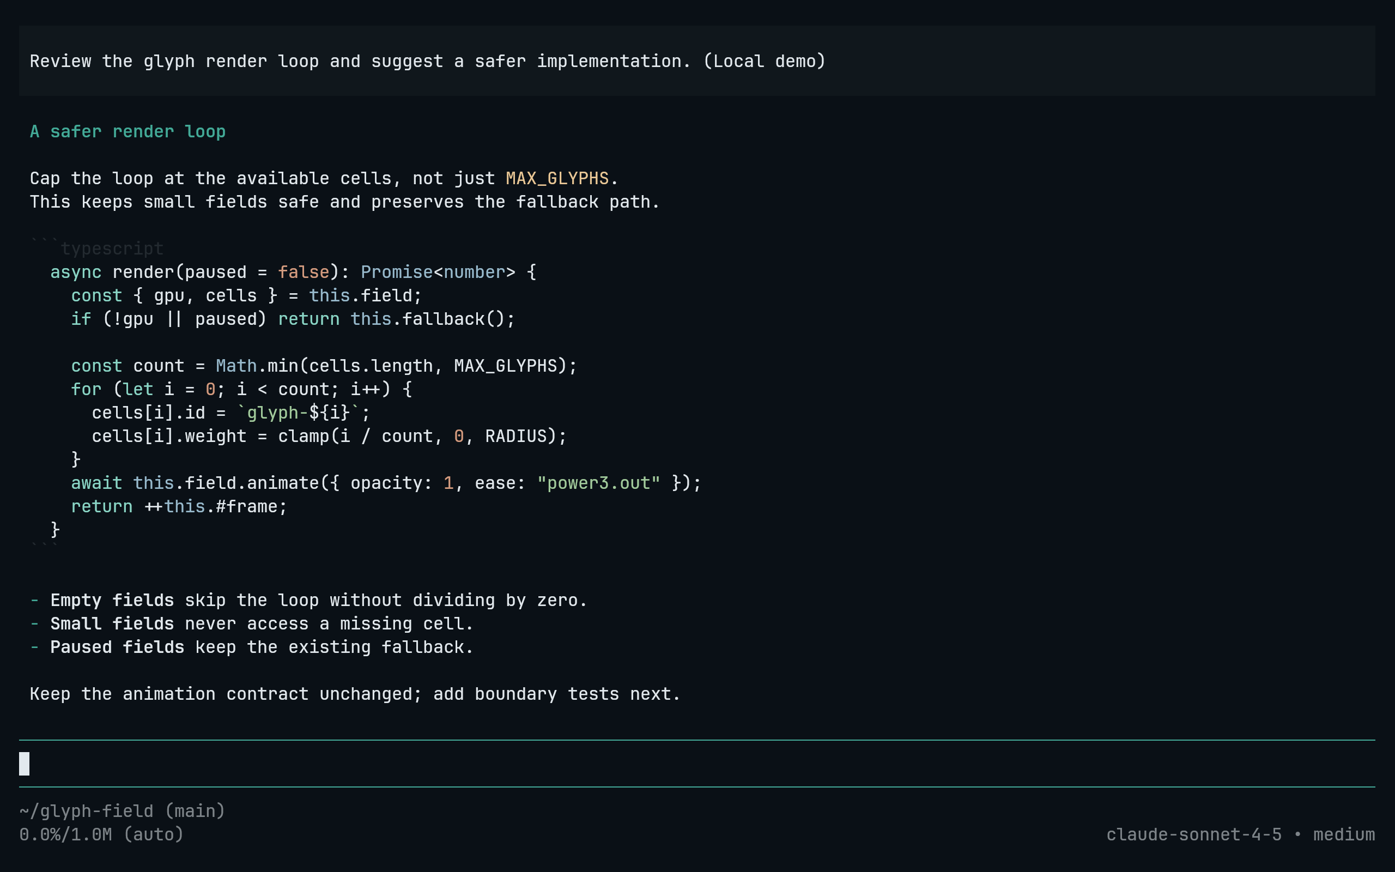The image size is (1395, 872).
Task: Click the "~/glyph-field (main)" path in status bar
Action: [122, 811]
